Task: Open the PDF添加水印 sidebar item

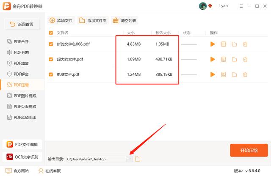Action: click(22, 118)
